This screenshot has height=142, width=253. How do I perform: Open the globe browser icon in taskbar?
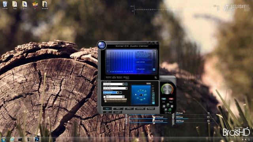[x=12, y=139]
